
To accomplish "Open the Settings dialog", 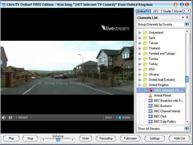I will pos(155,138).
